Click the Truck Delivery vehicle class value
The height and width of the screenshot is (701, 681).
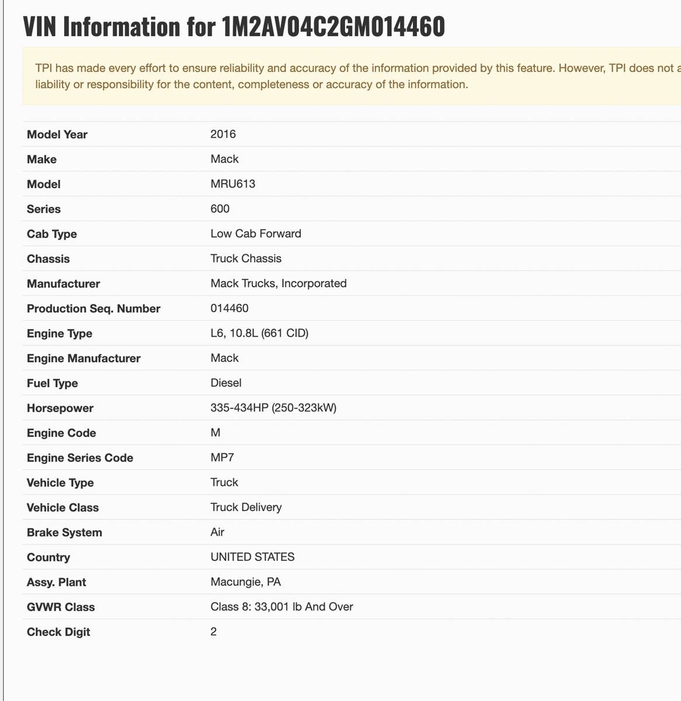click(x=246, y=507)
